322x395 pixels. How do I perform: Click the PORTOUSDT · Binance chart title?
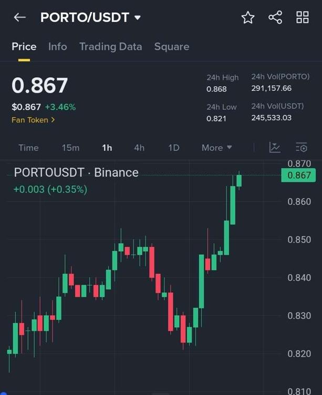(x=76, y=172)
